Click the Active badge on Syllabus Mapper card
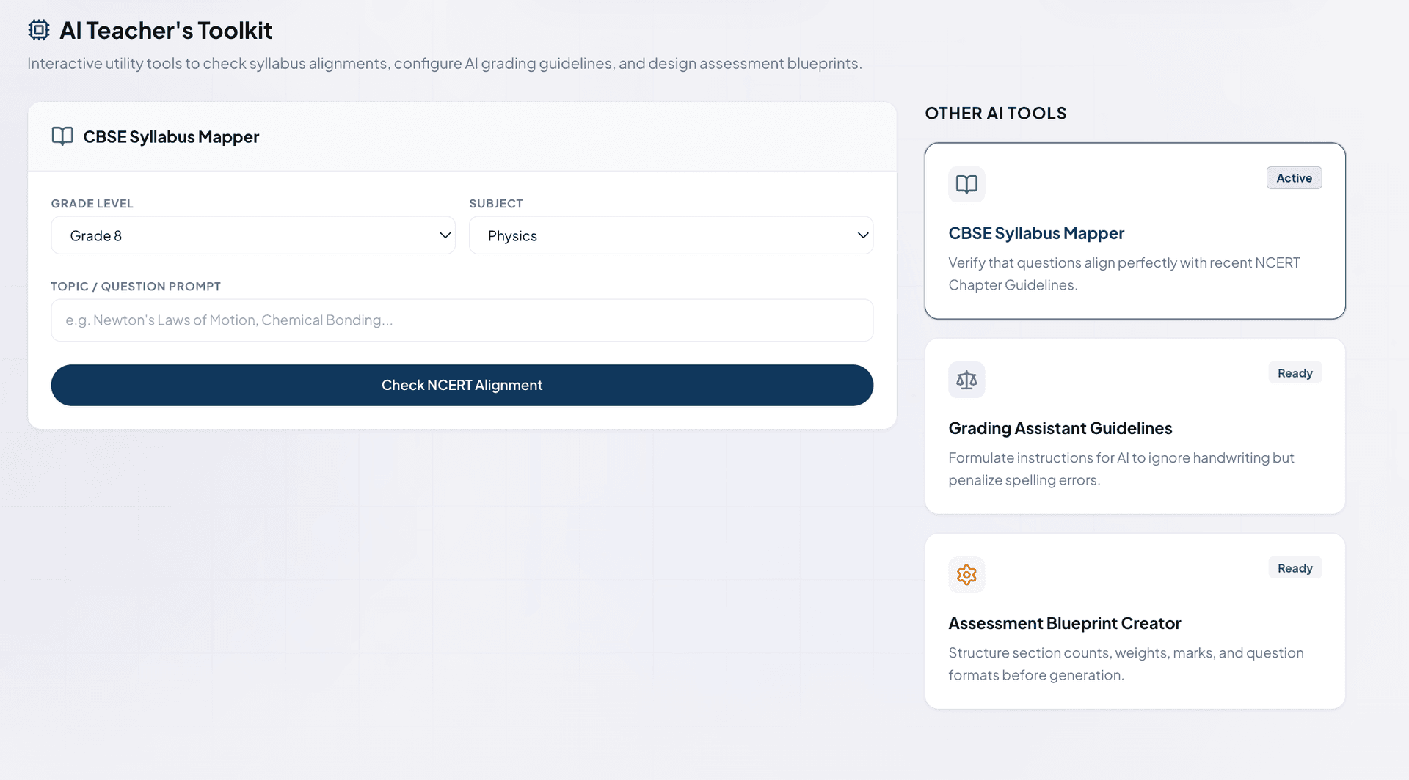Image resolution: width=1409 pixels, height=780 pixels. [1294, 178]
